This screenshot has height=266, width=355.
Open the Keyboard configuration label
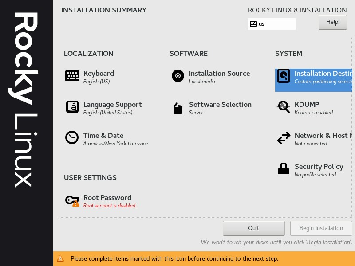pyautogui.click(x=99, y=74)
